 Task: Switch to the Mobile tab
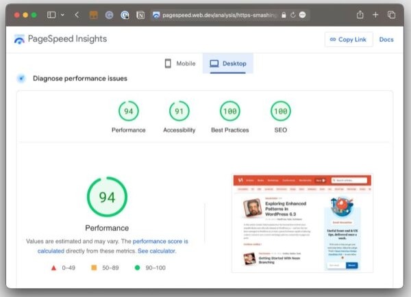180,64
